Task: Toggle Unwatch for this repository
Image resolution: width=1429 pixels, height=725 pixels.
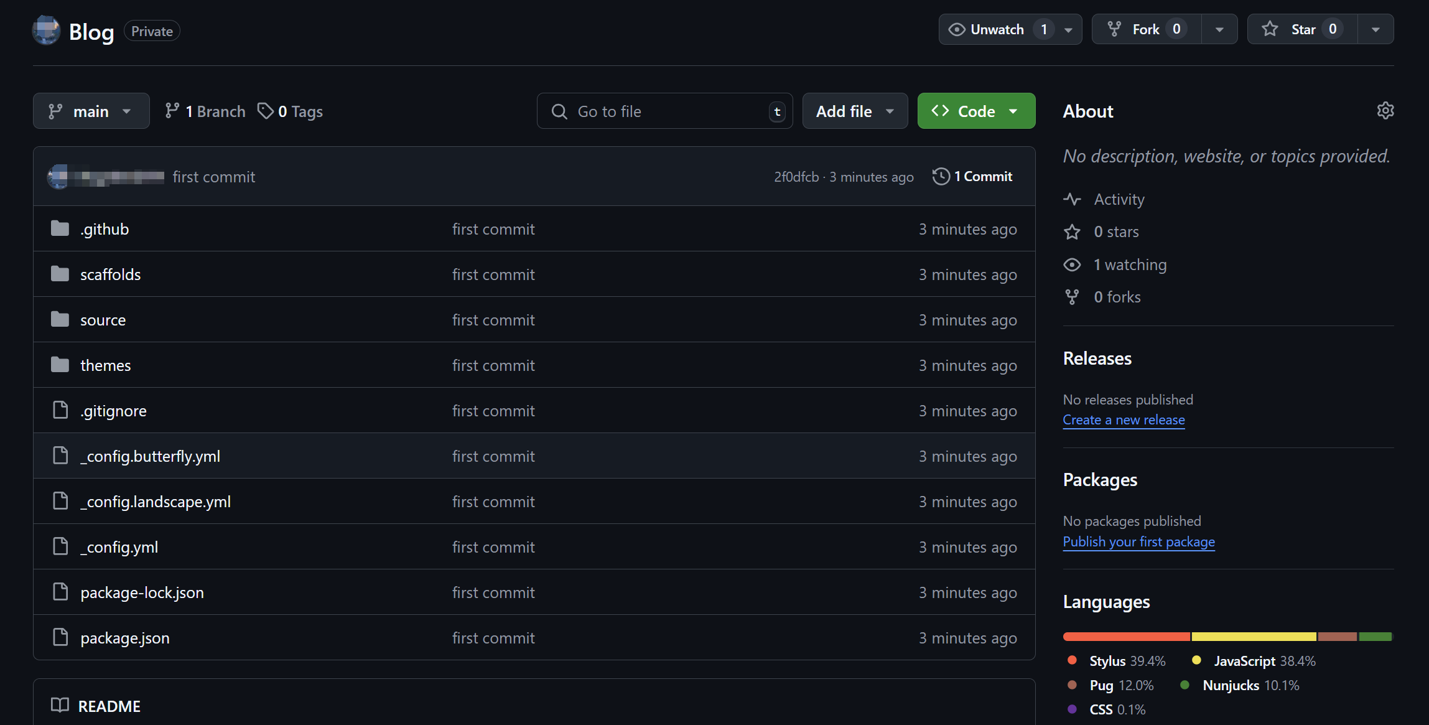Action: pos(996,29)
